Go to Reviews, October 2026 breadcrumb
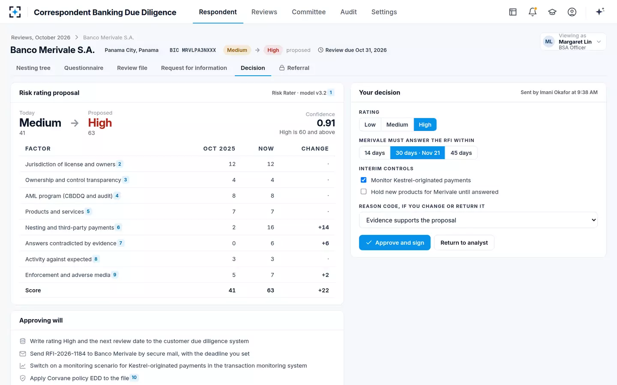 pyautogui.click(x=41, y=38)
